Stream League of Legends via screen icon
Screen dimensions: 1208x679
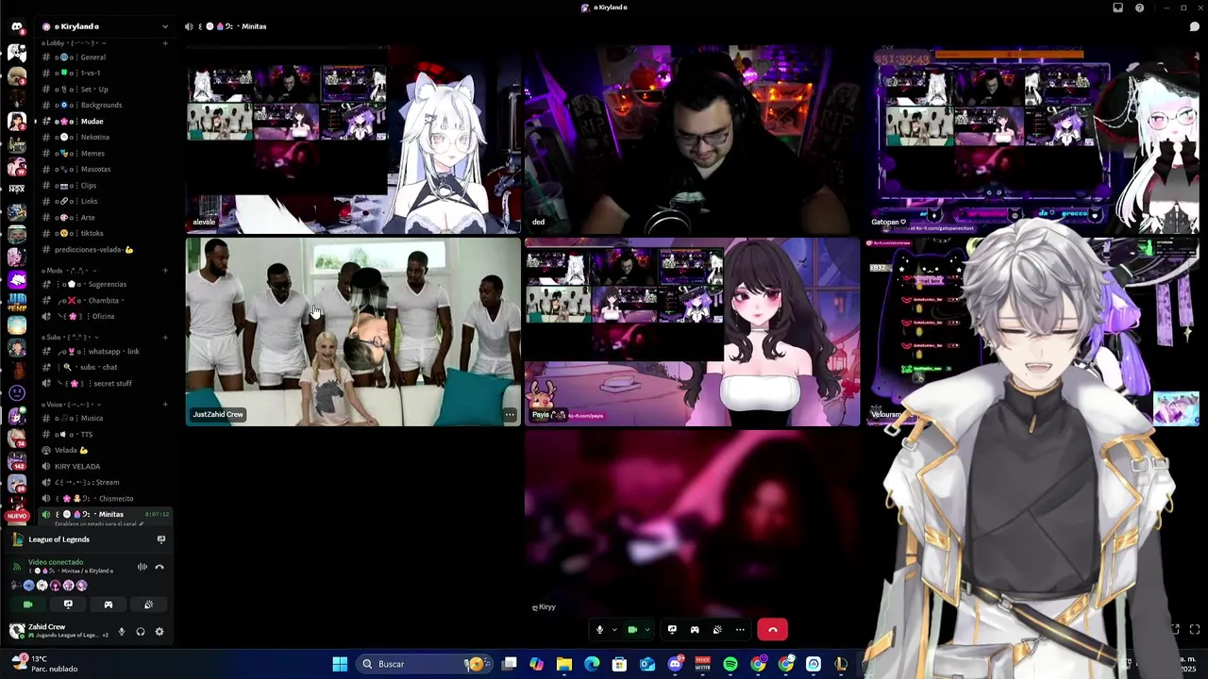click(160, 539)
